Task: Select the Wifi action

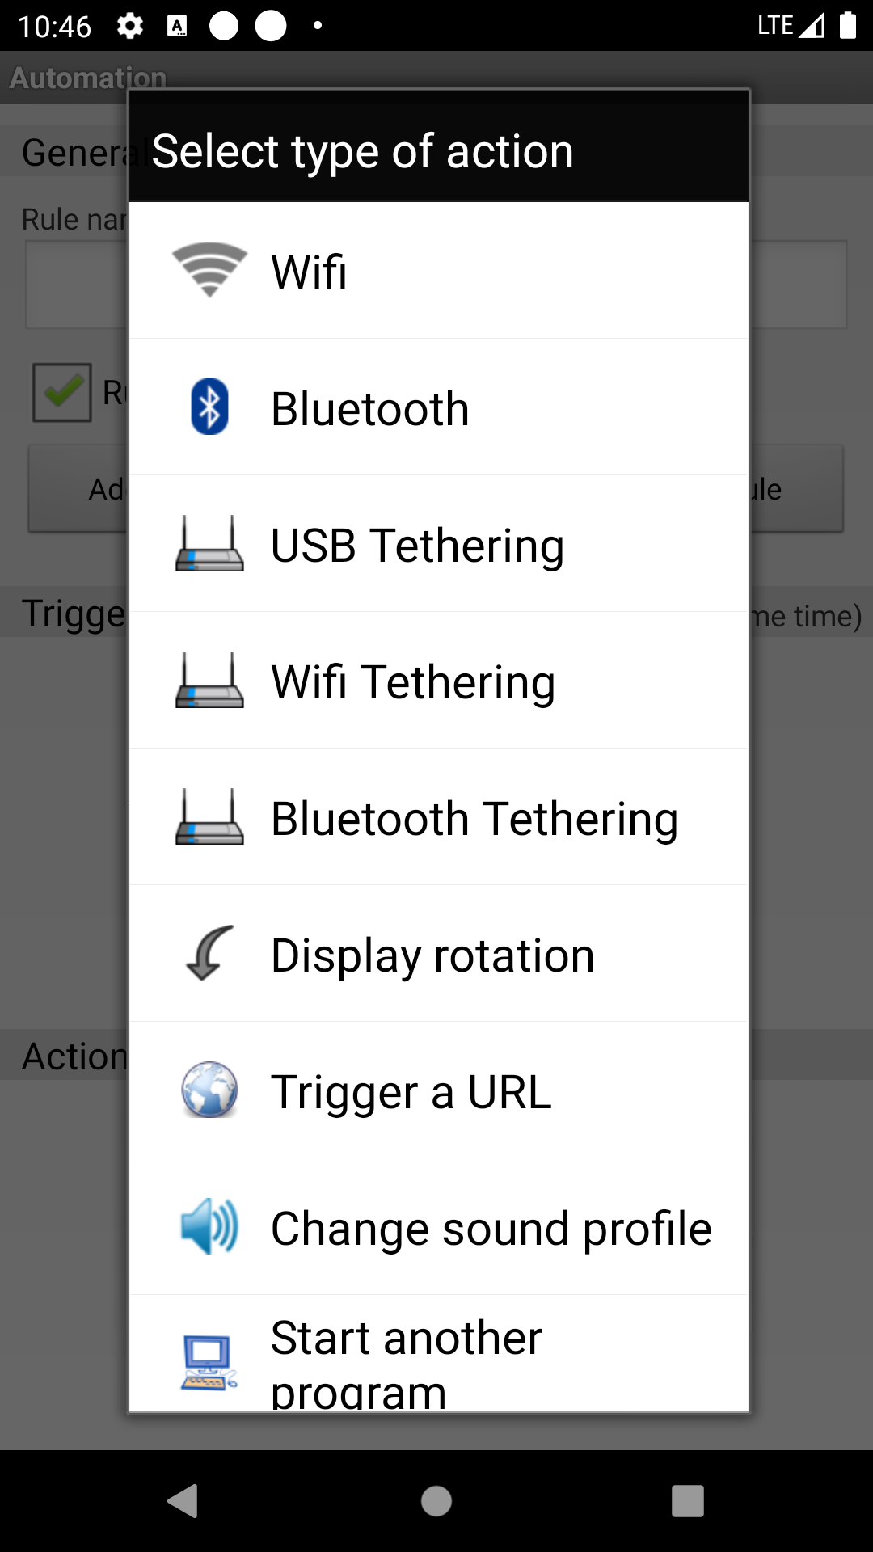Action: click(x=310, y=272)
